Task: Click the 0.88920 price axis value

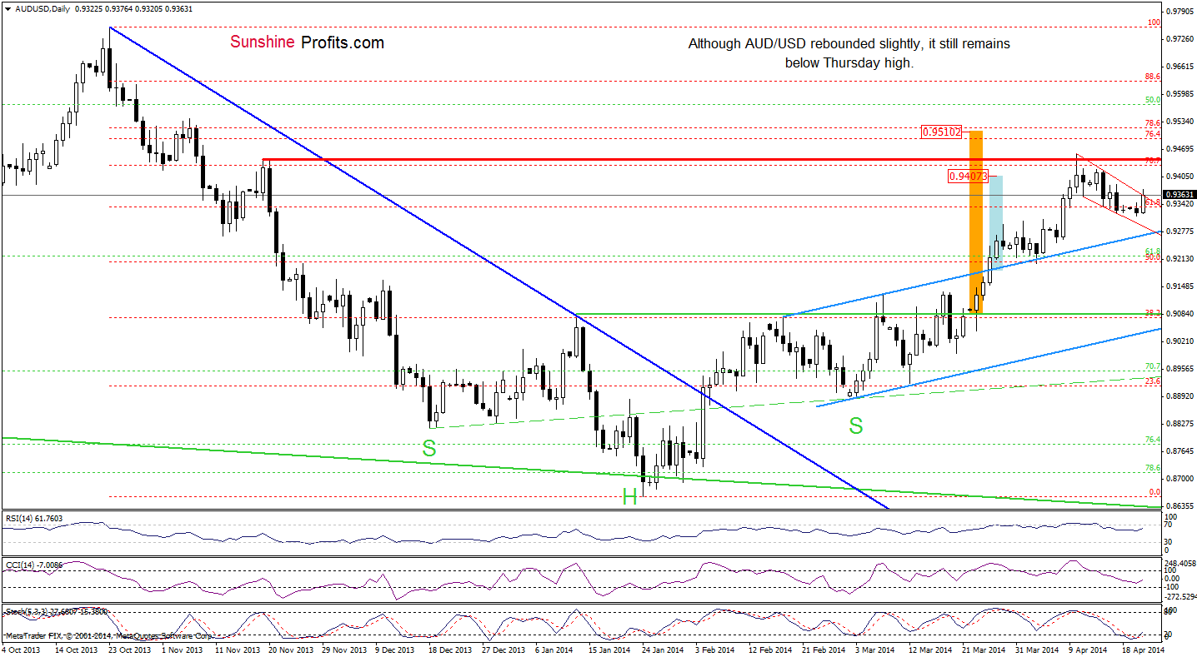Action: 1181,396
